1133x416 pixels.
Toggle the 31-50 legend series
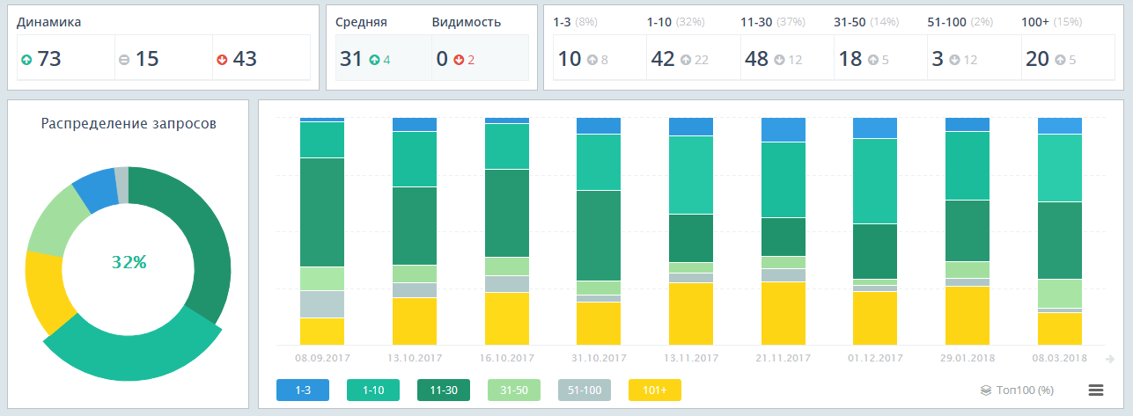pos(514,390)
